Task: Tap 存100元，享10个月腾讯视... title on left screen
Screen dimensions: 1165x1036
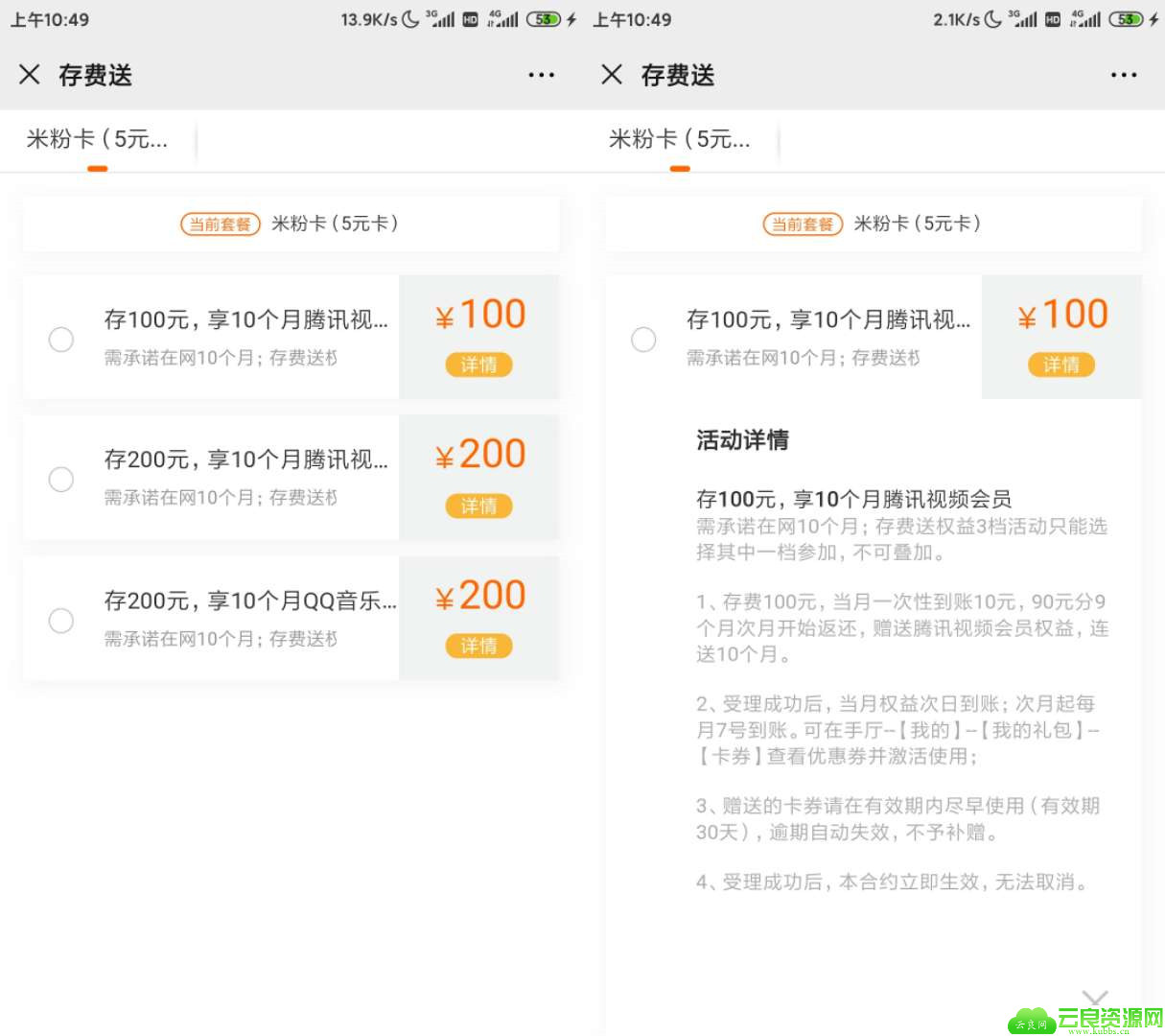Action: (246, 319)
